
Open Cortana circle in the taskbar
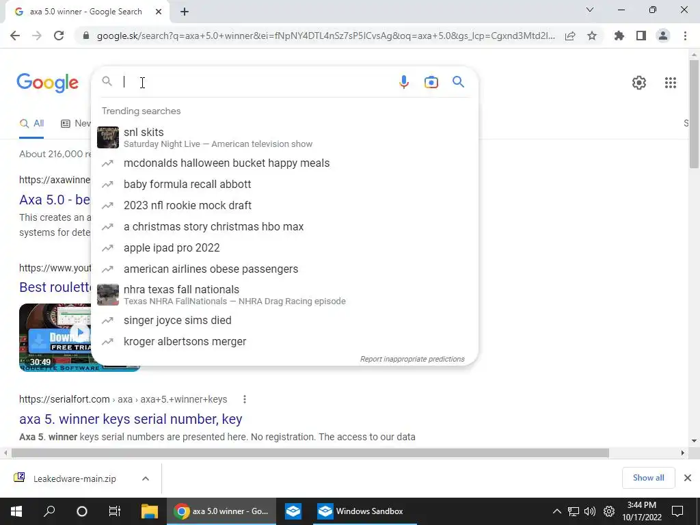click(82, 511)
